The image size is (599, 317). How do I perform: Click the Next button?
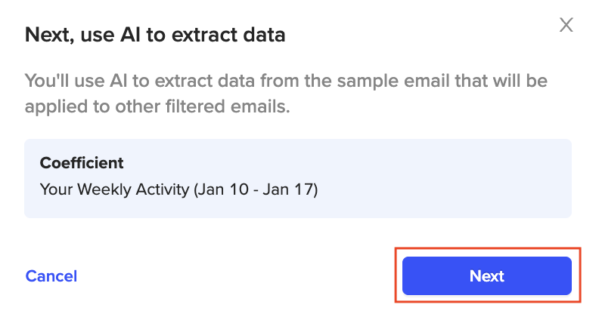click(x=486, y=275)
